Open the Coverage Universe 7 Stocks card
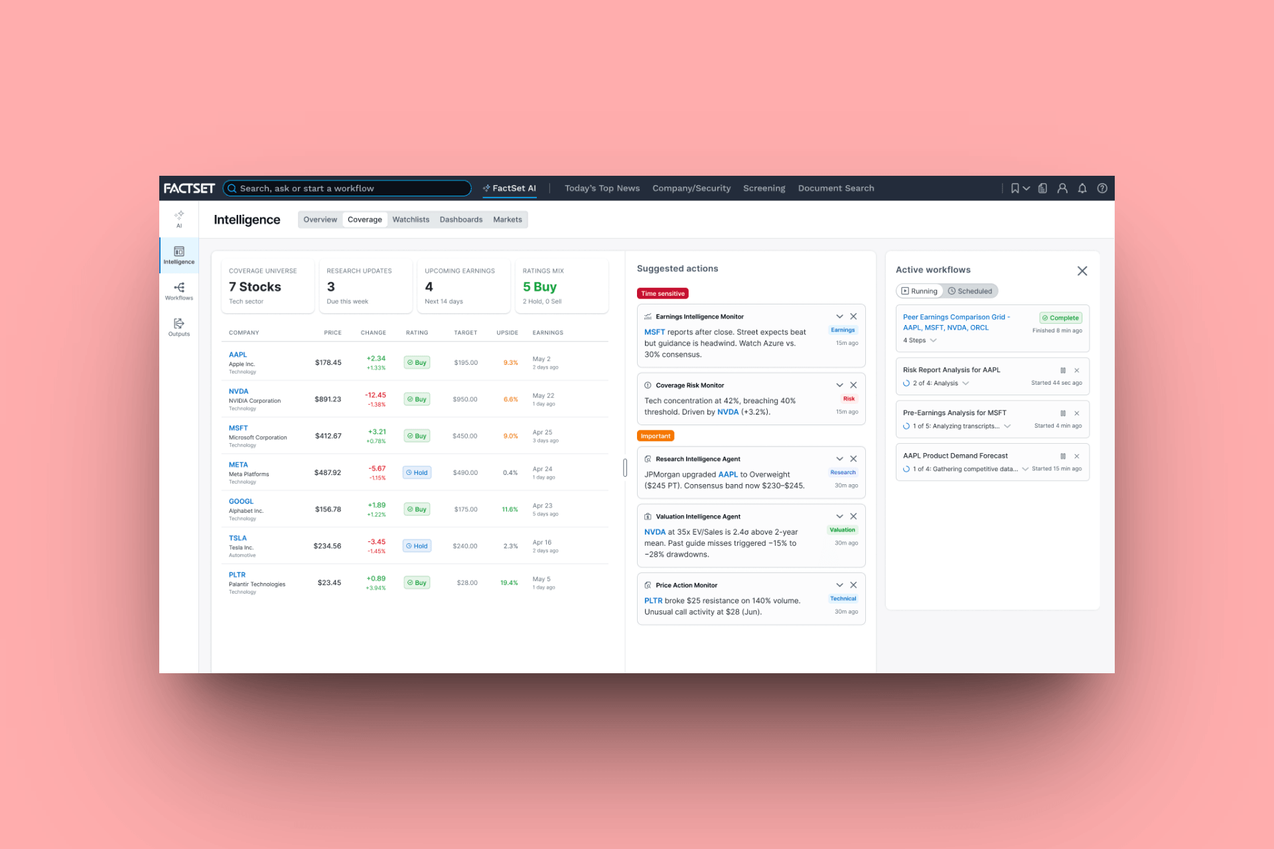This screenshot has width=1274, height=849. pos(267,286)
